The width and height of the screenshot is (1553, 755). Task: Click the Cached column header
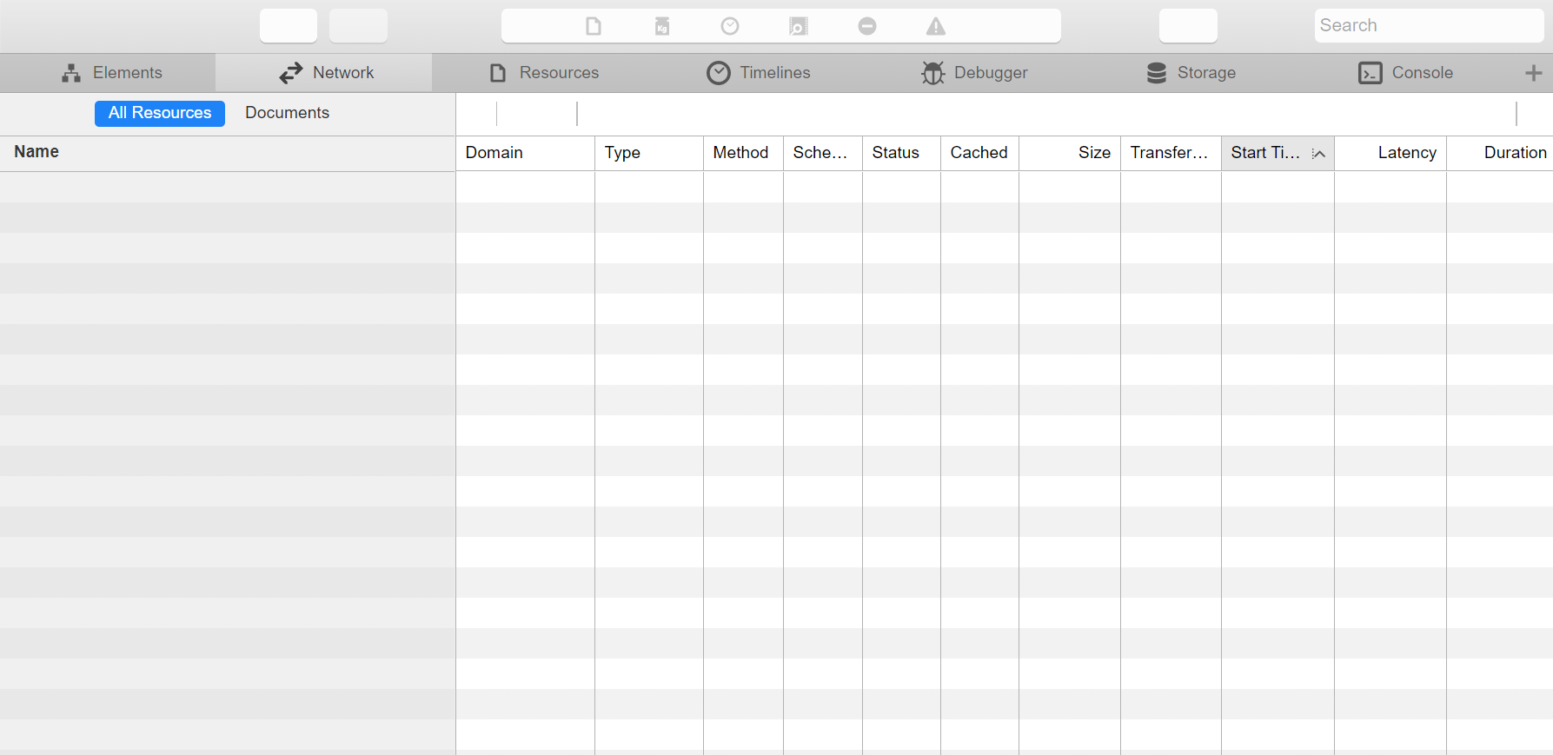click(x=980, y=153)
